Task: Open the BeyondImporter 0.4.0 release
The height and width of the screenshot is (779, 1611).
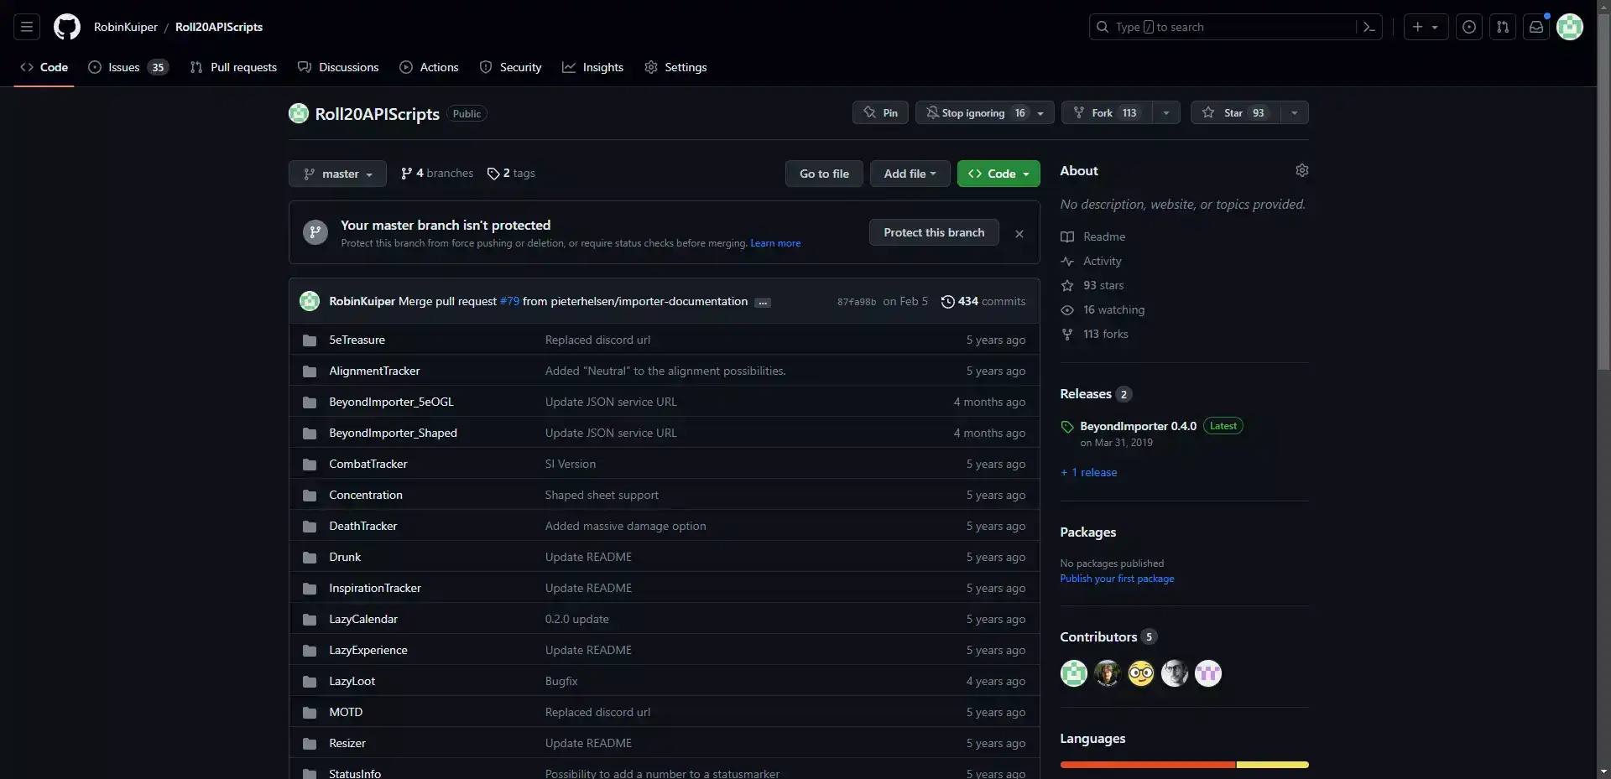Action: pyautogui.click(x=1138, y=426)
